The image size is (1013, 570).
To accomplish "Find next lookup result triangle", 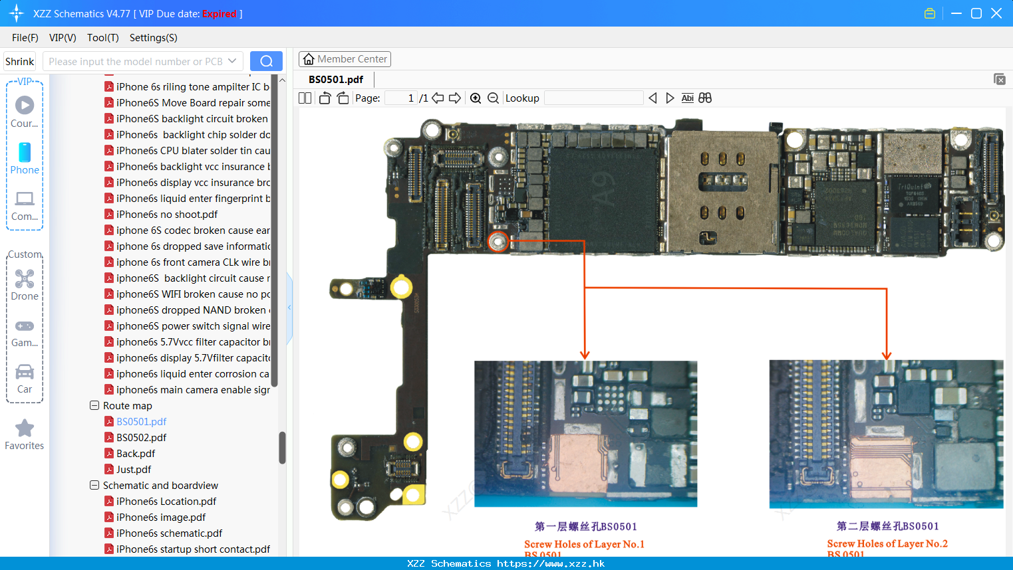I will [670, 98].
